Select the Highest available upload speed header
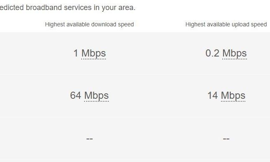 pos(226,24)
